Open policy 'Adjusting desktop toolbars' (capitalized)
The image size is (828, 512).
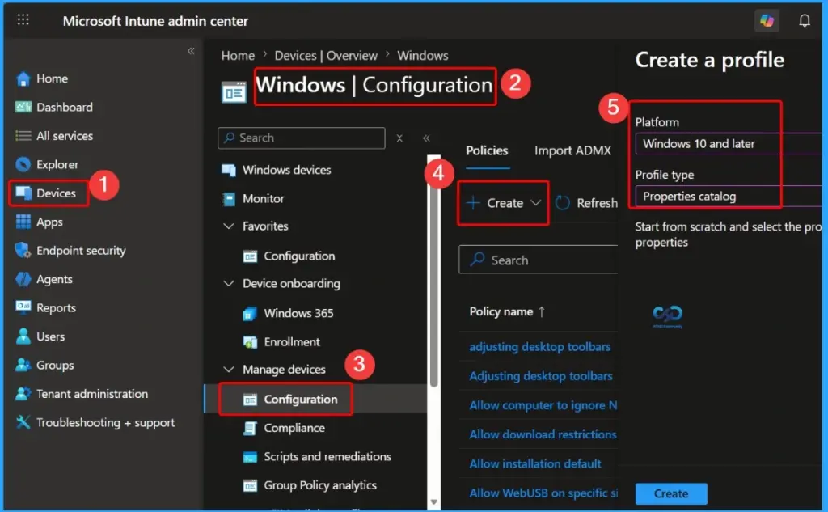pyautogui.click(x=541, y=376)
